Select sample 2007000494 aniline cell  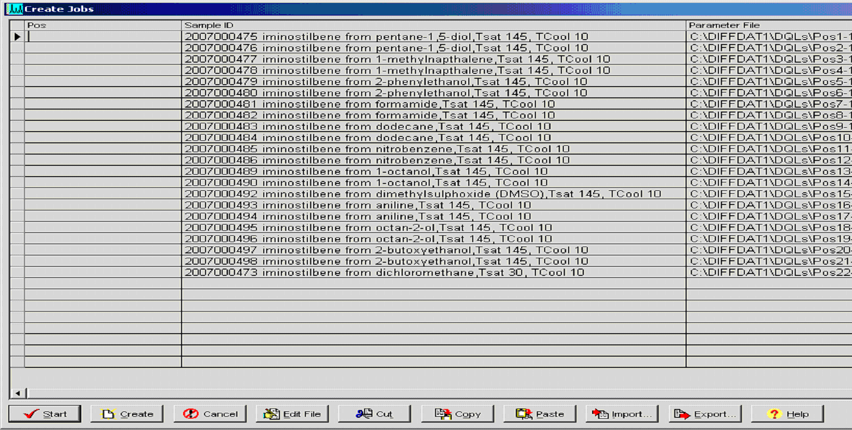(434, 217)
